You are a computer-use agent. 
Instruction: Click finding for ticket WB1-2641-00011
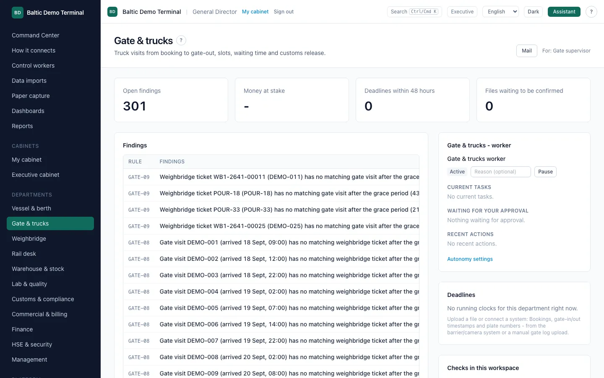coord(271,177)
